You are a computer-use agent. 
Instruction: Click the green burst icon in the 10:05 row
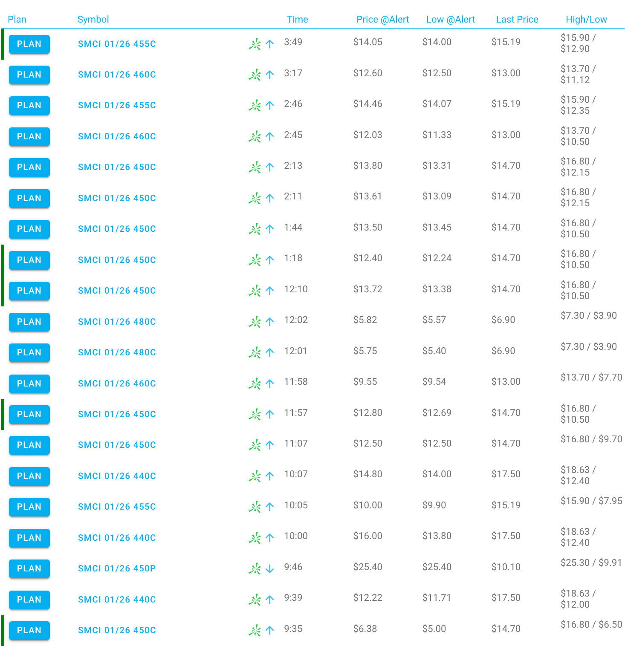(x=255, y=507)
